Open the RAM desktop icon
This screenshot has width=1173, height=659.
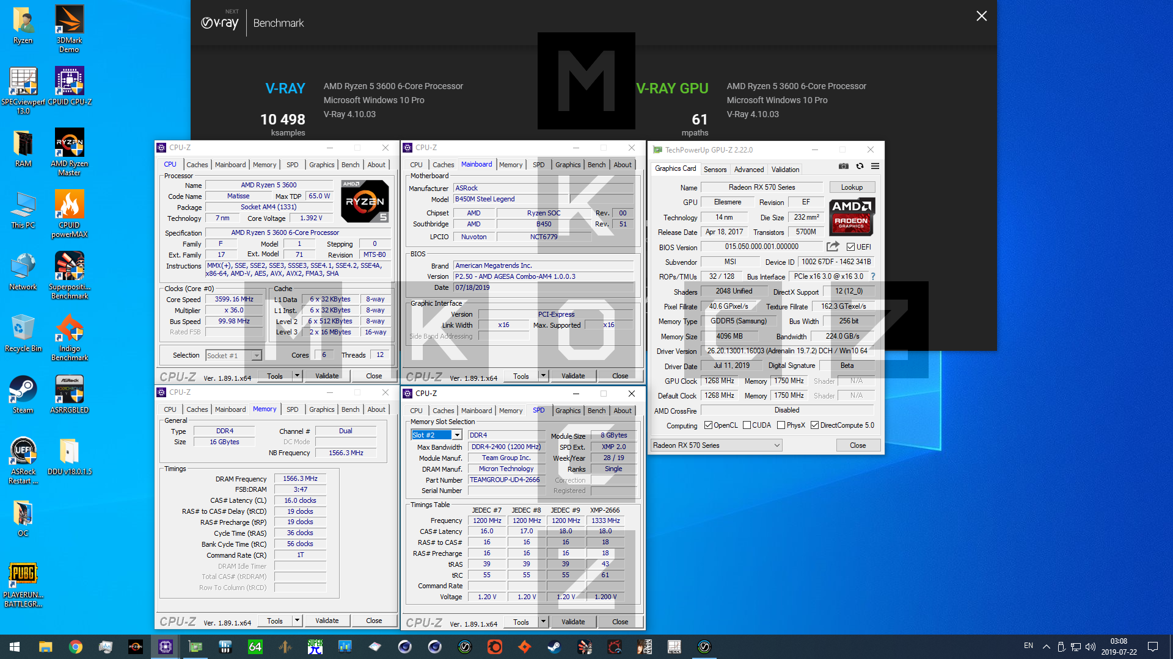23,148
